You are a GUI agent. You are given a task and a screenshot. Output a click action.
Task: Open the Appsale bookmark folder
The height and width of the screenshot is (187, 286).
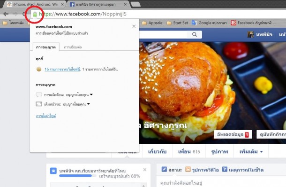(152, 23)
